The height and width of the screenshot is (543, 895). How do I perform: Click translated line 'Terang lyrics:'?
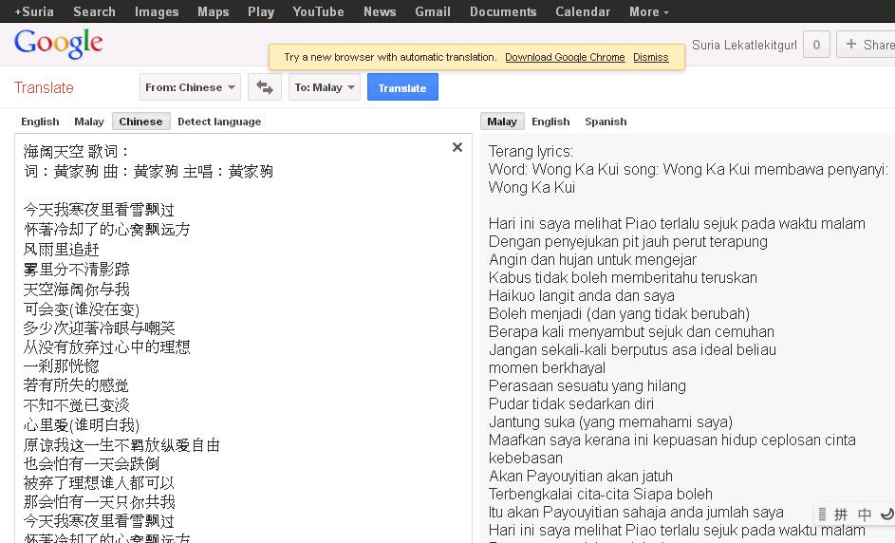point(531,151)
